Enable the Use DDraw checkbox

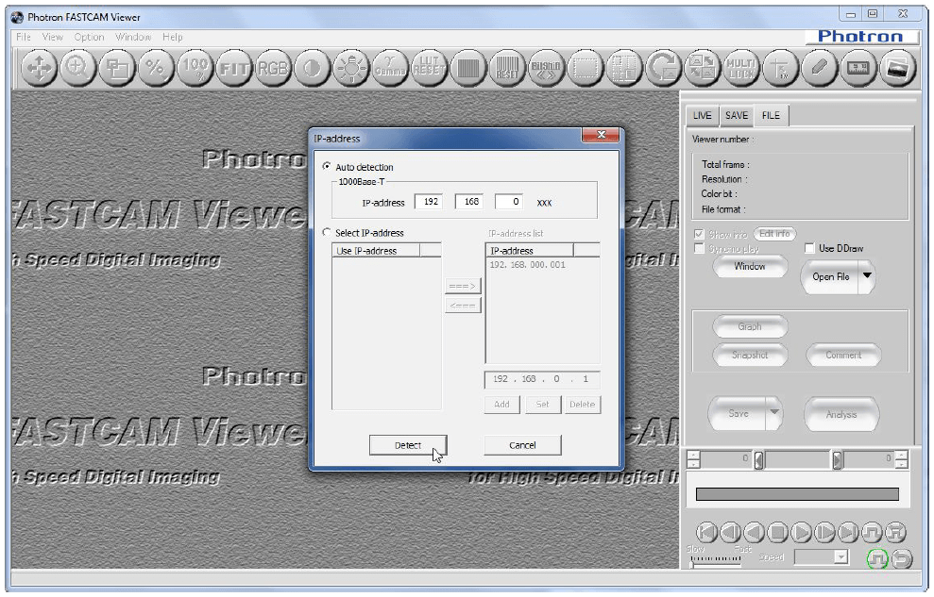[809, 248]
